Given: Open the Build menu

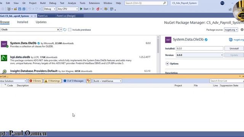Looking at the screenshot, I should coord(43,3).
